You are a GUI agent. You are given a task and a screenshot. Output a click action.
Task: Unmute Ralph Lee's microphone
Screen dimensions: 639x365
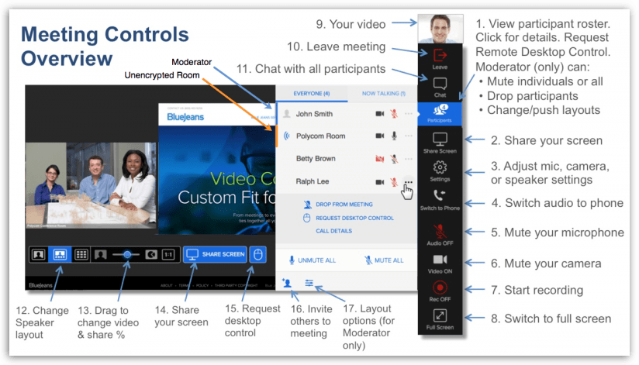394,181
